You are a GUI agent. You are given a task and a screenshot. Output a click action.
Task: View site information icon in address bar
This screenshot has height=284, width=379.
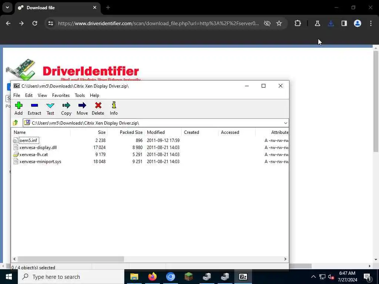[x=50, y=23]
